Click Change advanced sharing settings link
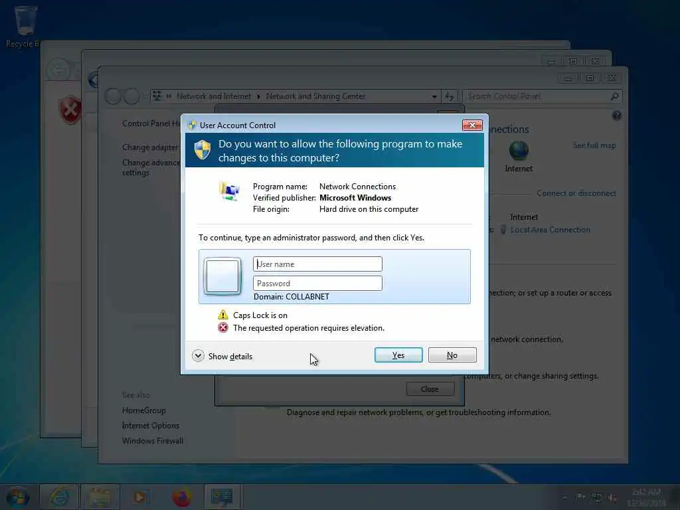Image resolution: width=680 pixels, height=510 pixels. pyautogui.click(x=151, y=167)
